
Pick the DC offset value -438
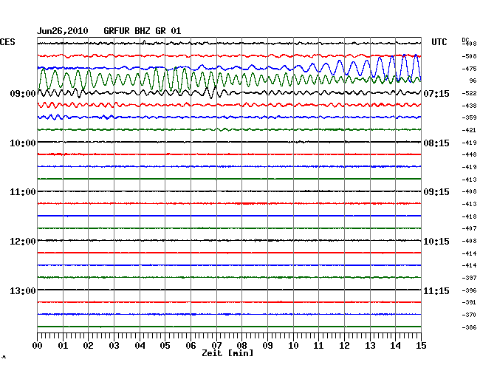pos(469,106)
